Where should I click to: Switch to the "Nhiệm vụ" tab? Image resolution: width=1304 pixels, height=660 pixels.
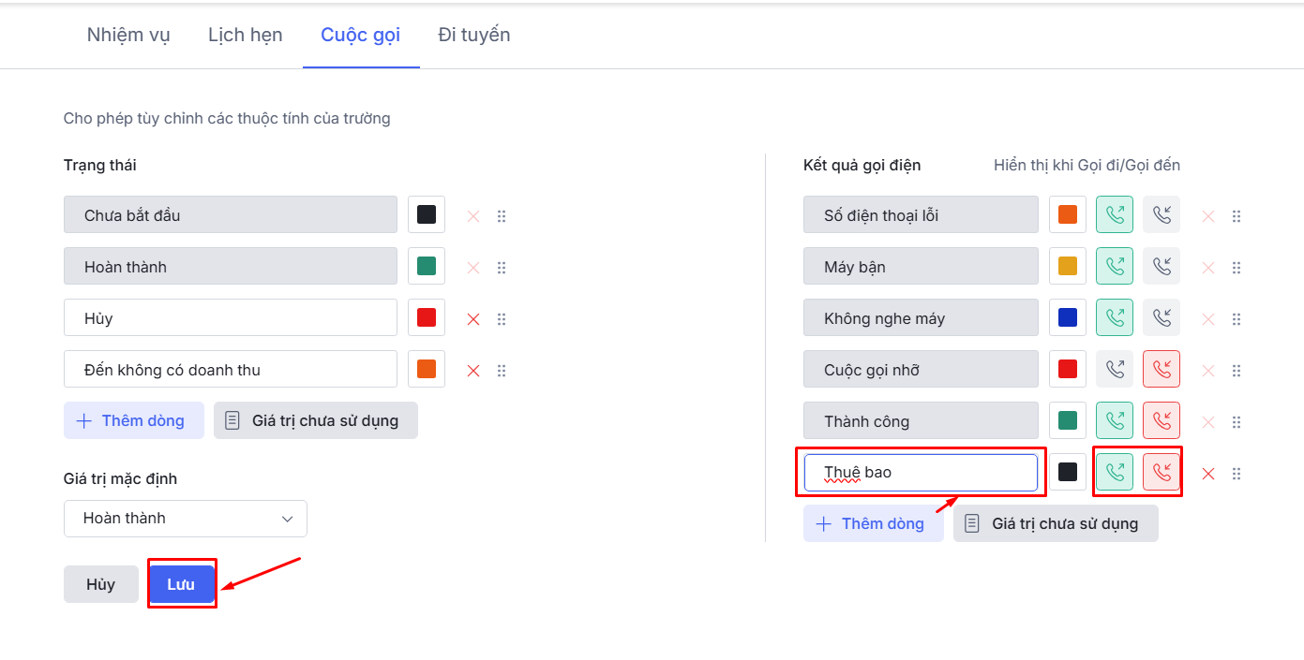pyautogui.click(x=128, y=35)
